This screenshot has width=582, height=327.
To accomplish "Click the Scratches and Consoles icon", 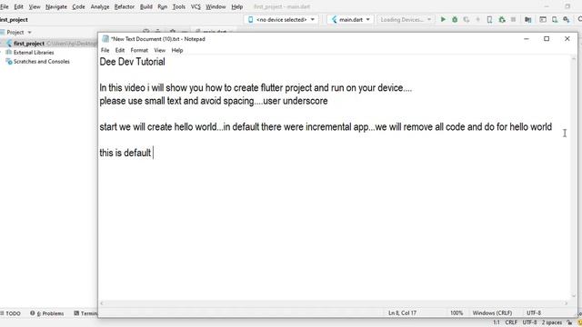I will tap(9, 62).
